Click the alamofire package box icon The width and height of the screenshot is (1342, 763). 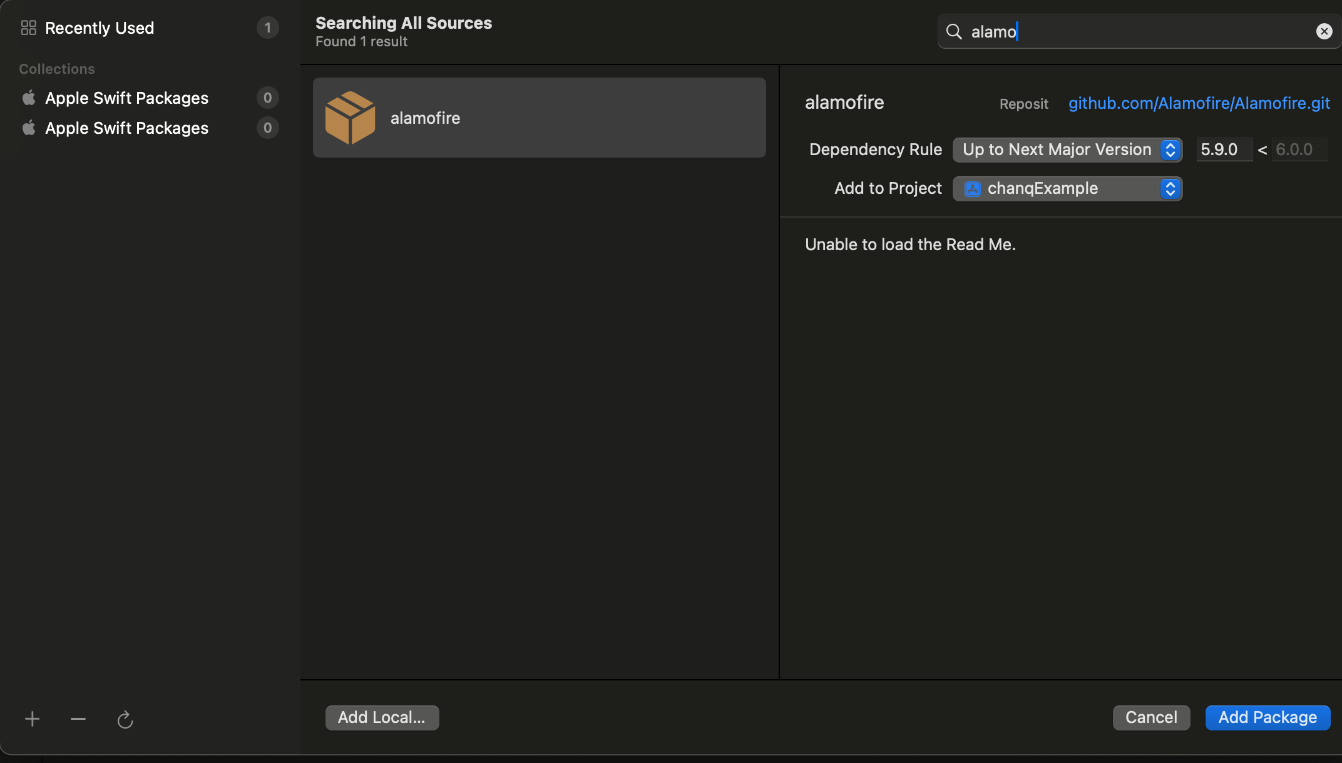pos(350,118)
